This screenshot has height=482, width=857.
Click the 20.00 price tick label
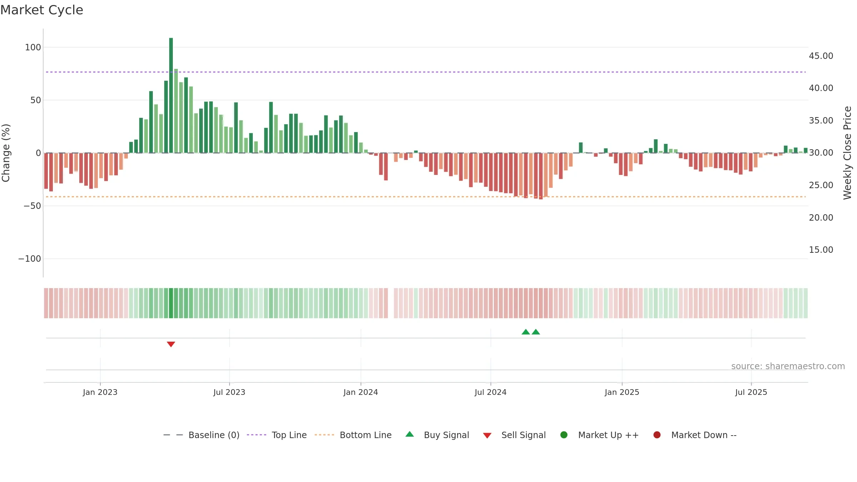coord(821,218)
